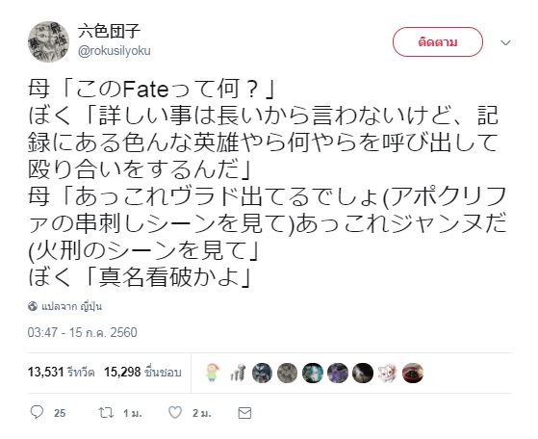Open the @rokusilyoku handle link
The height and width of the screenshot is (439, 538).
pyautogui.click(x=115, y=51)
